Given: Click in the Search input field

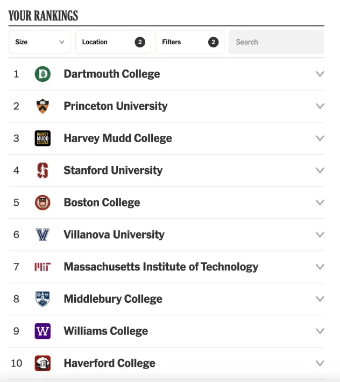Looking at the screenshot, I should click(276, 42).
